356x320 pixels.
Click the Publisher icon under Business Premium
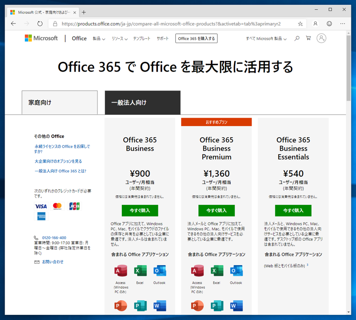click(x=217, y=305)
